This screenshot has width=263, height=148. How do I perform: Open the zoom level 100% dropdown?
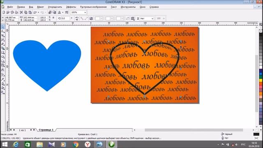85,12
